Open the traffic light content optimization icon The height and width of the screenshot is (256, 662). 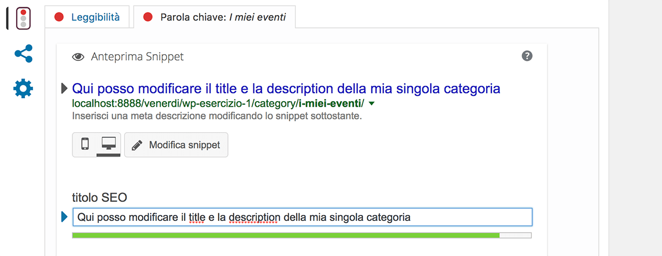[x=23, y=18]
